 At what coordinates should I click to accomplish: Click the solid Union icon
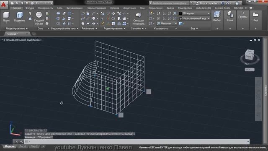pos(58,13)
